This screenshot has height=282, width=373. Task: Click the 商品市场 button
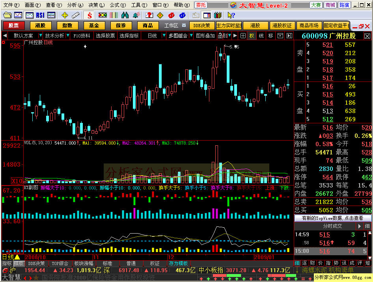tap(309, 26)
